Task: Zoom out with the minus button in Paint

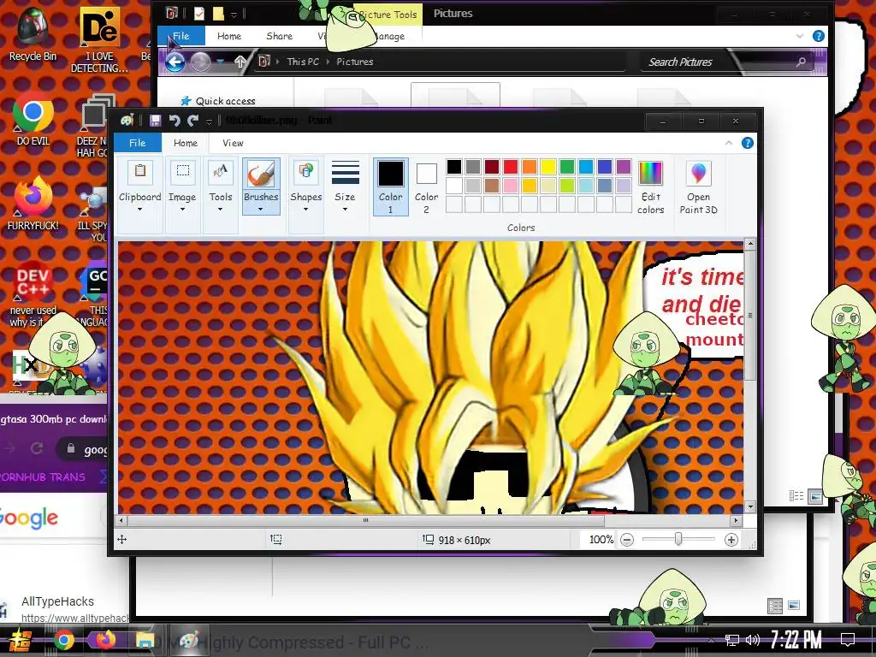Action: coord(627,540)
